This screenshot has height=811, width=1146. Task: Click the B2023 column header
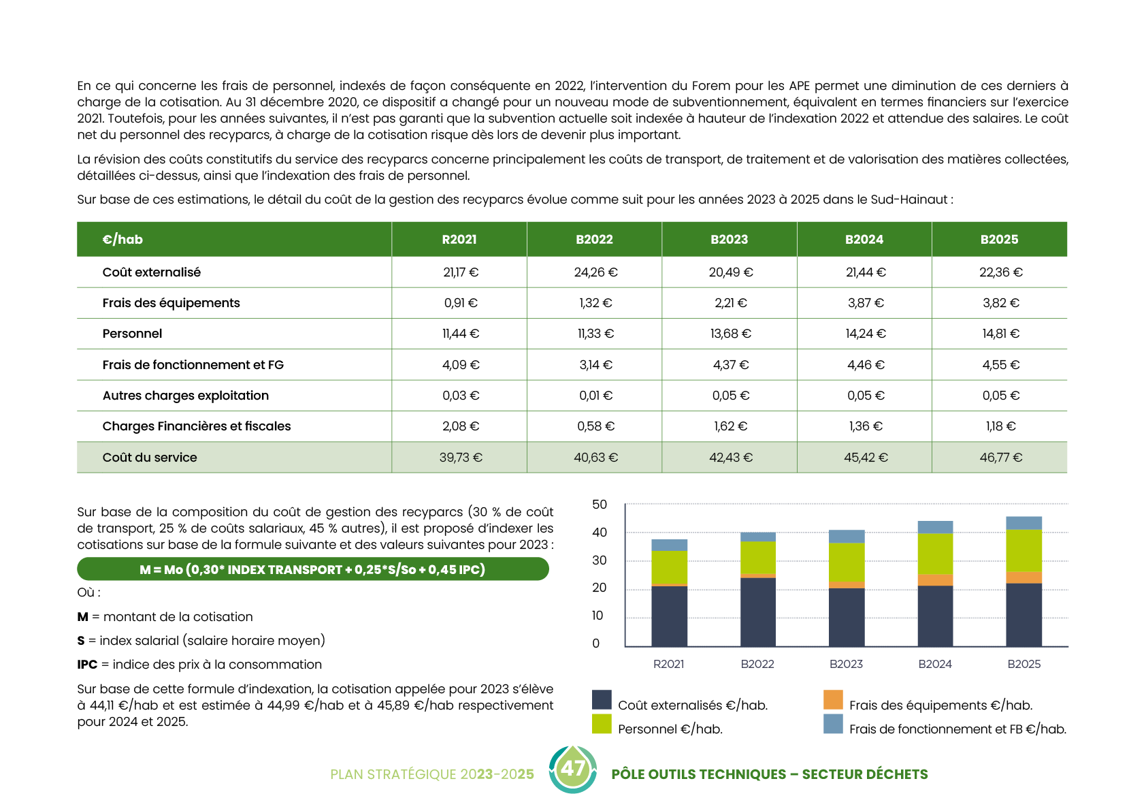pos(729,240)
